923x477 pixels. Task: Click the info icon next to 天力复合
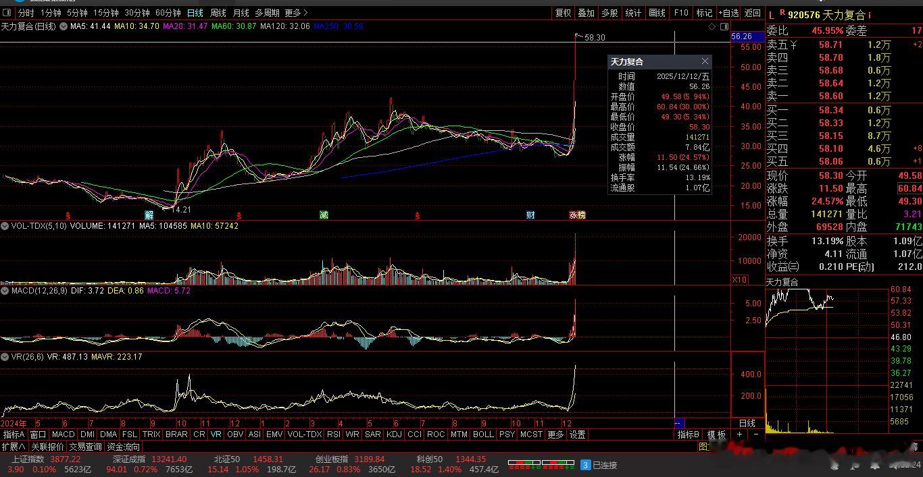click(870, 14)
